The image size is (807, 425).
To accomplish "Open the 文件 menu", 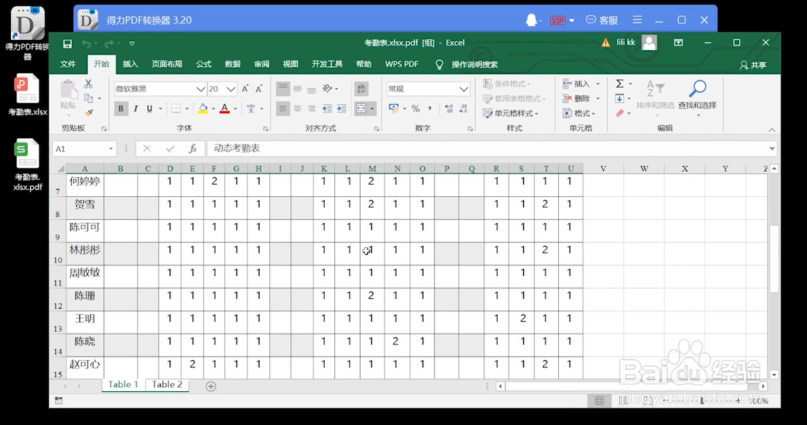I will coord(68,64).
